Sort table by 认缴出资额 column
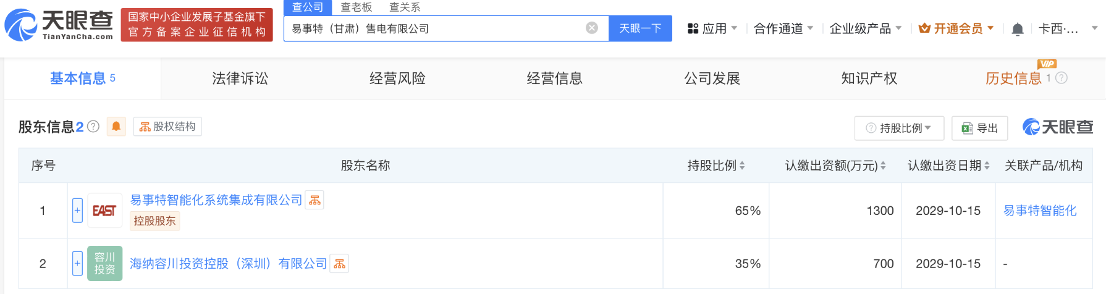1106x294 pixels. coord(884,166)
